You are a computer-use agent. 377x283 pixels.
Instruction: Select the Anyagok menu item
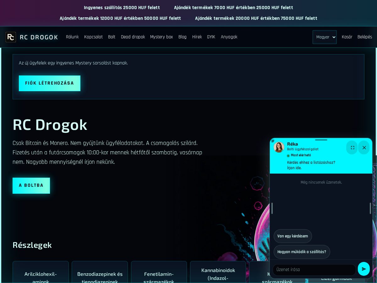[229, 37]
